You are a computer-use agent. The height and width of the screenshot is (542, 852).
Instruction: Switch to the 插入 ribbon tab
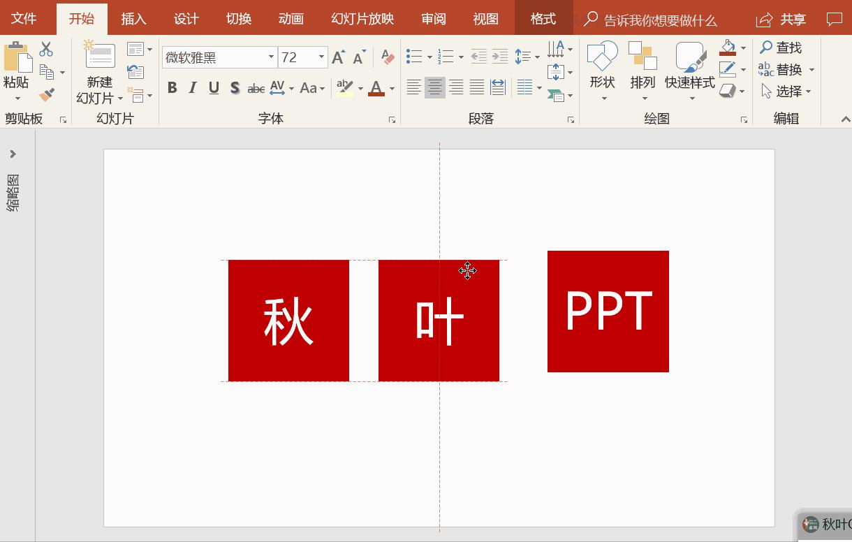(133, 19)
